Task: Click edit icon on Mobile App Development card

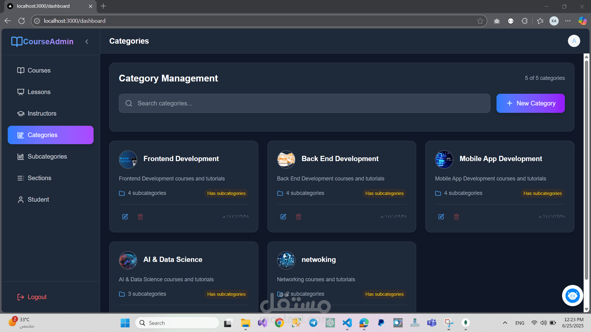Action: coord(441,217)
